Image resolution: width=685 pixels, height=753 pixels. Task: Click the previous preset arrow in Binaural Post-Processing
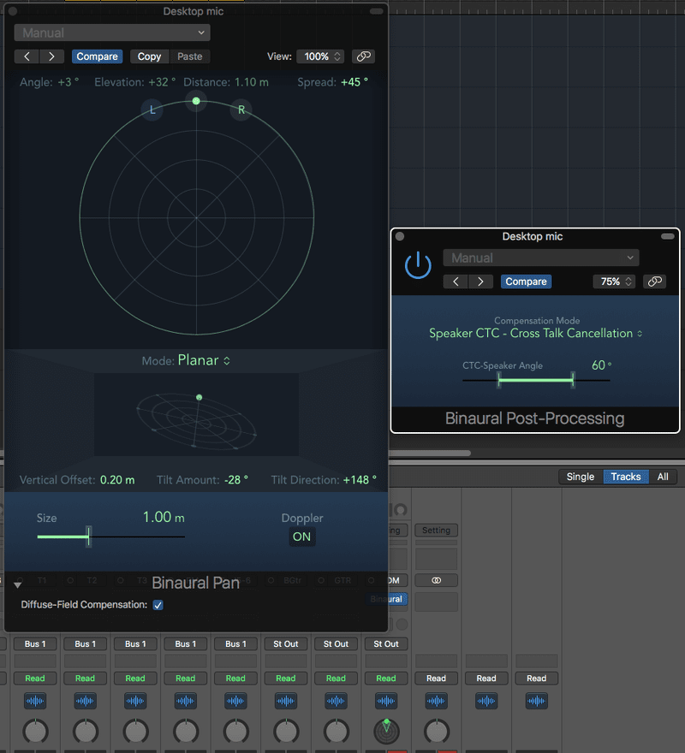pyautogui.click(x=455, y=281)
